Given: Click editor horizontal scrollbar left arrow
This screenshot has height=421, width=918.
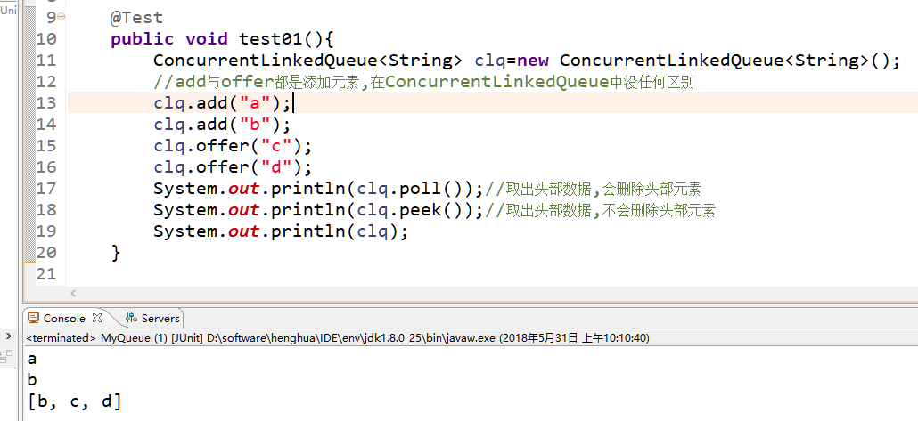Looking at the screenshot, I should click(x=73, y=293).
